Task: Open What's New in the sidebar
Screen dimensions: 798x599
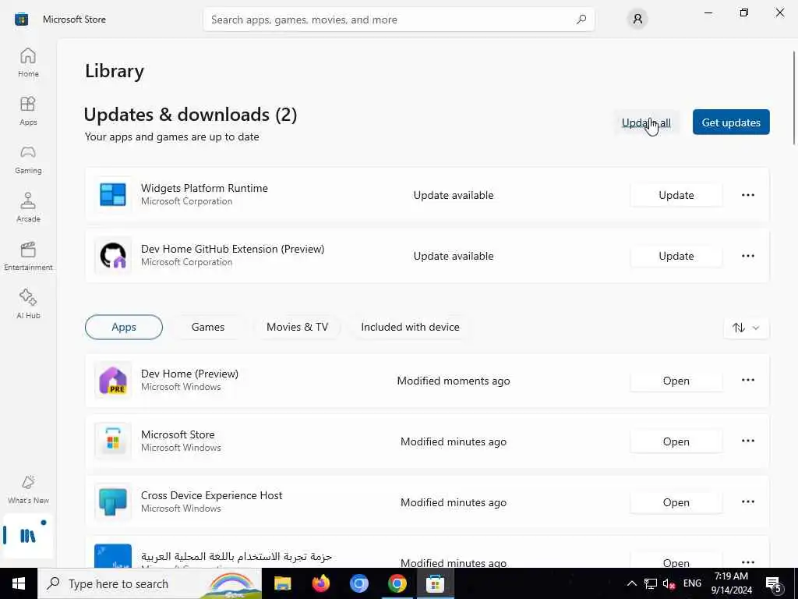Action: point(28,489)
